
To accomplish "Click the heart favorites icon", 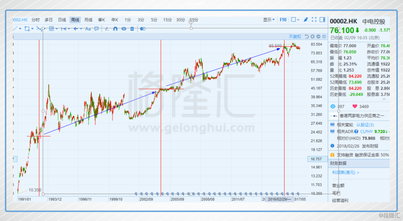I will coord(355,106).
